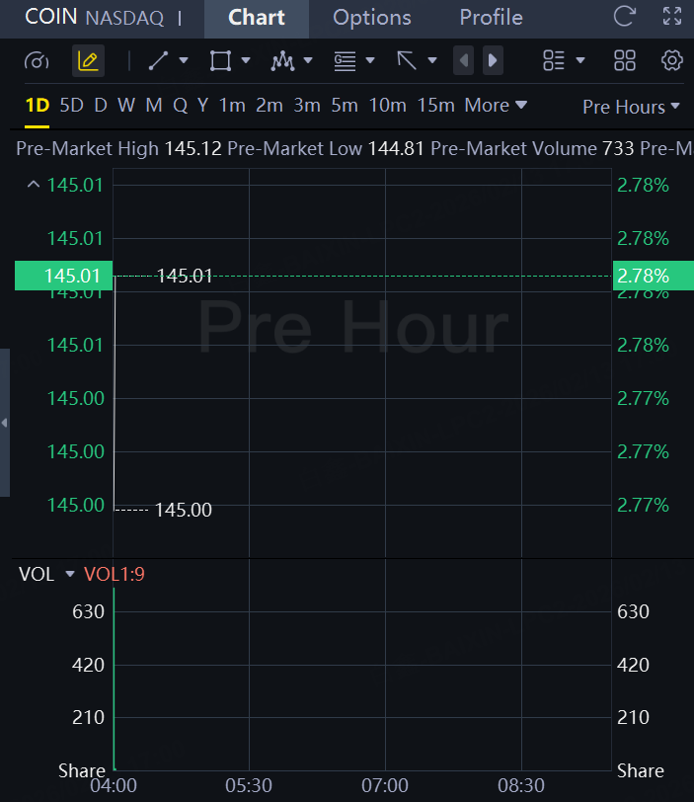Open the multi-chart grid layout icon
Image resolution: width=694 pixels, height=802 pixels.
pyautogui.click(x=625, y=60)
